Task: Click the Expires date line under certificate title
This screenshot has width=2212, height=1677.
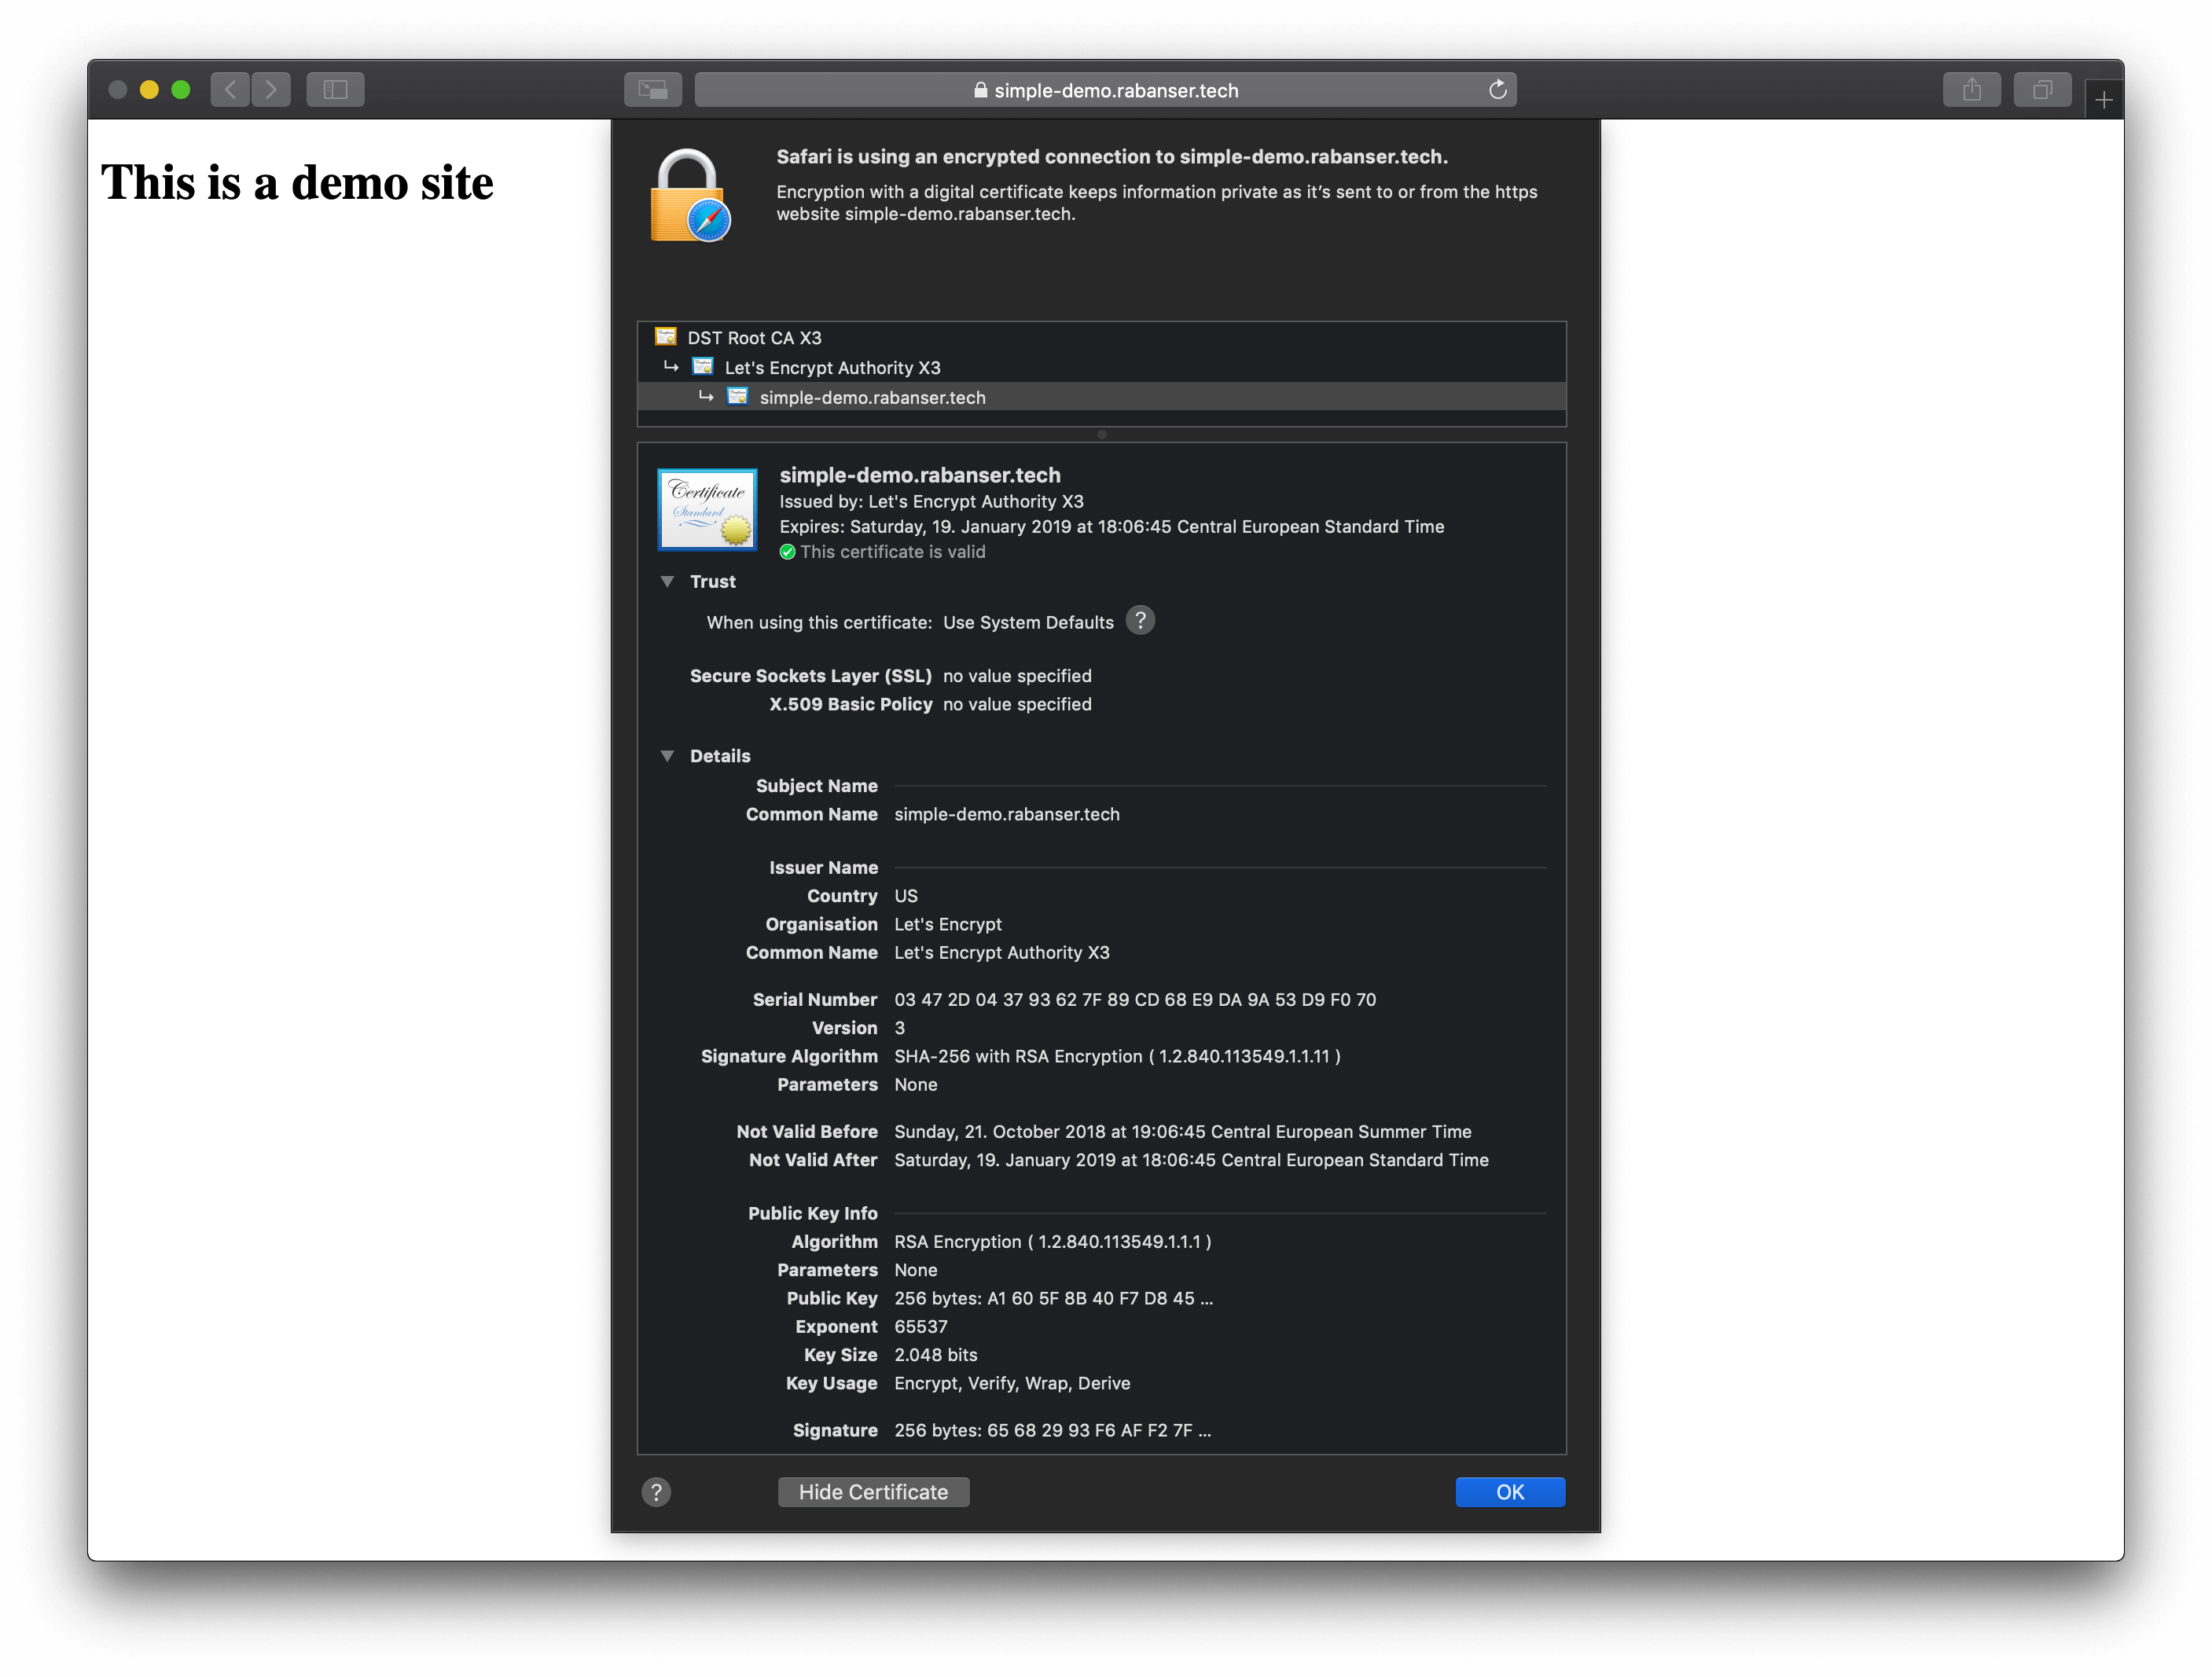Action: (x=1111, y=527)
